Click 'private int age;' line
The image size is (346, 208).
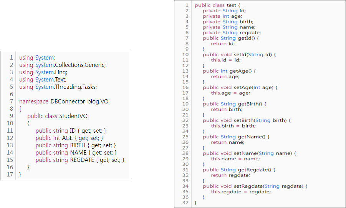222,16
